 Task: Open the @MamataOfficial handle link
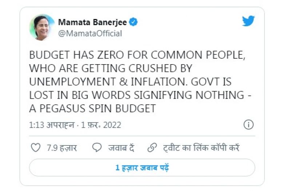coord(90,34)
